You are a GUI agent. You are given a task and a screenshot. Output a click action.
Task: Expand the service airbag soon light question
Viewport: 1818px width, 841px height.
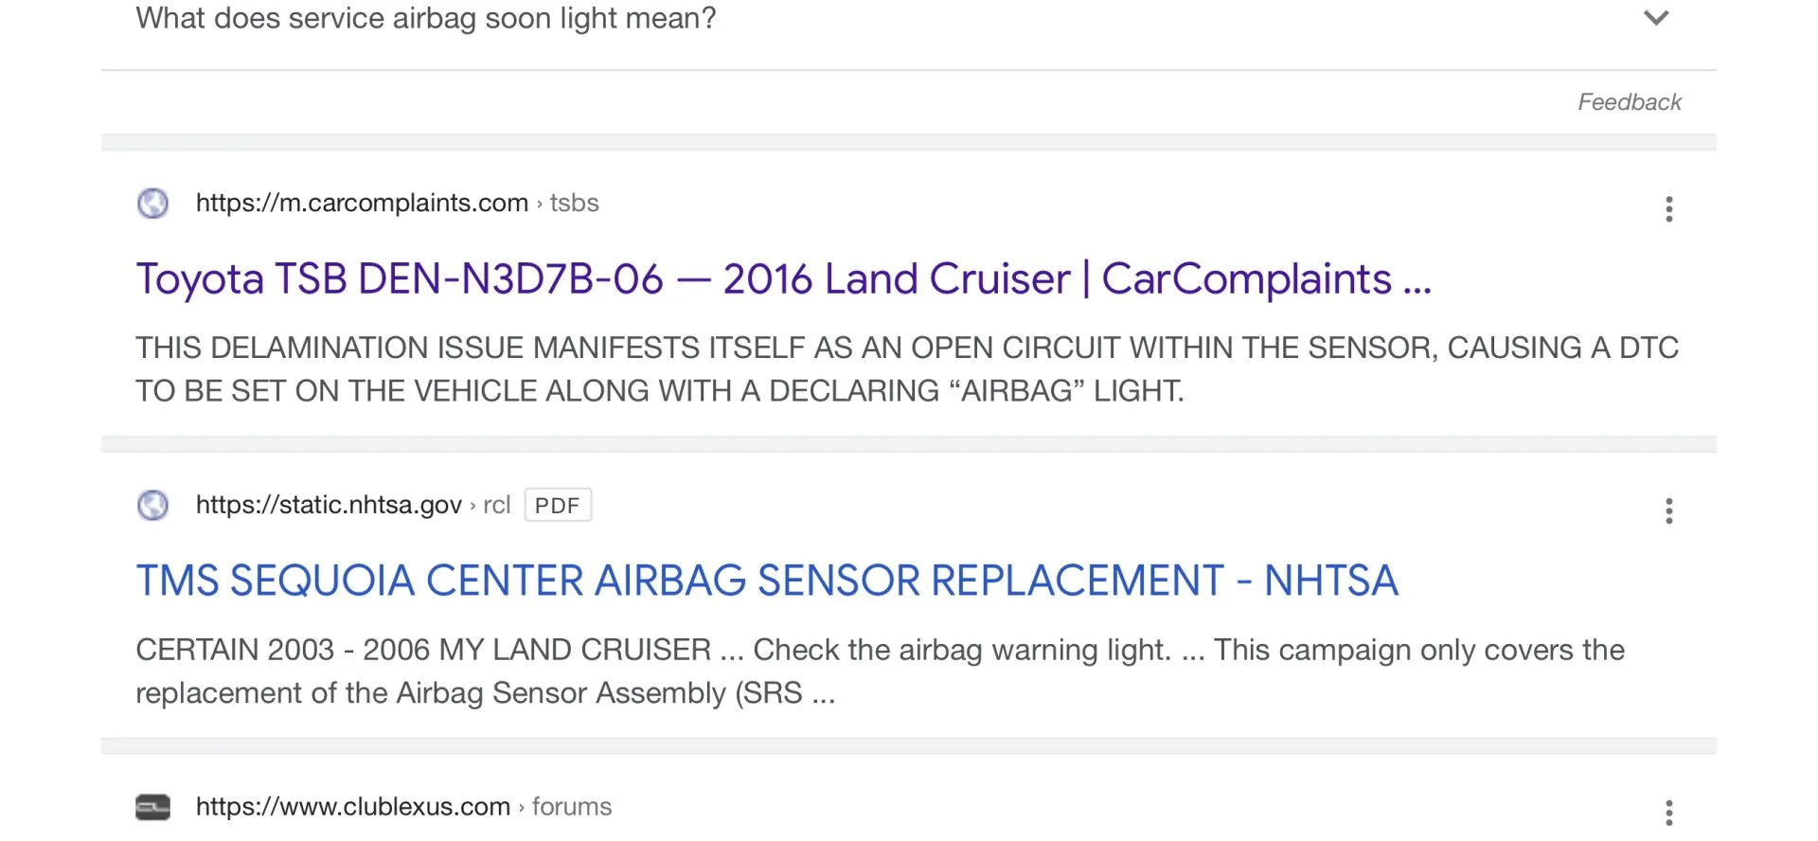pos(1655,18)
